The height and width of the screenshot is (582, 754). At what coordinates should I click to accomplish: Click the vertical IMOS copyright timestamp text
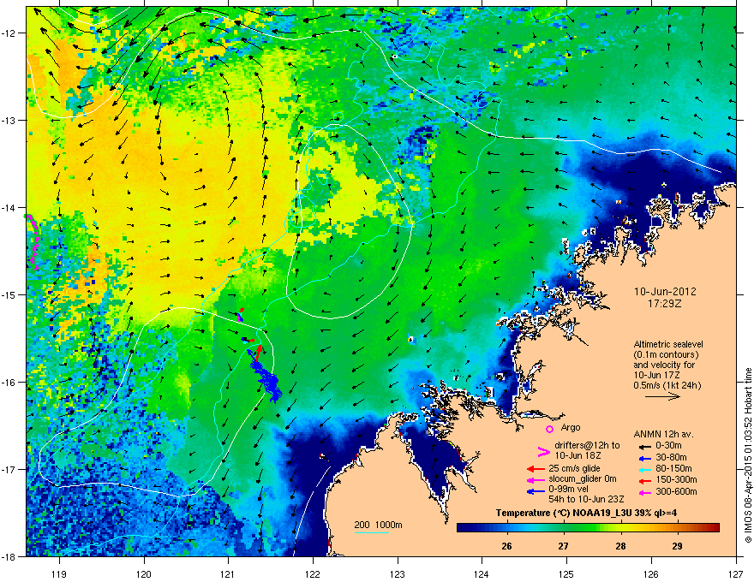(x=748, y=455)
